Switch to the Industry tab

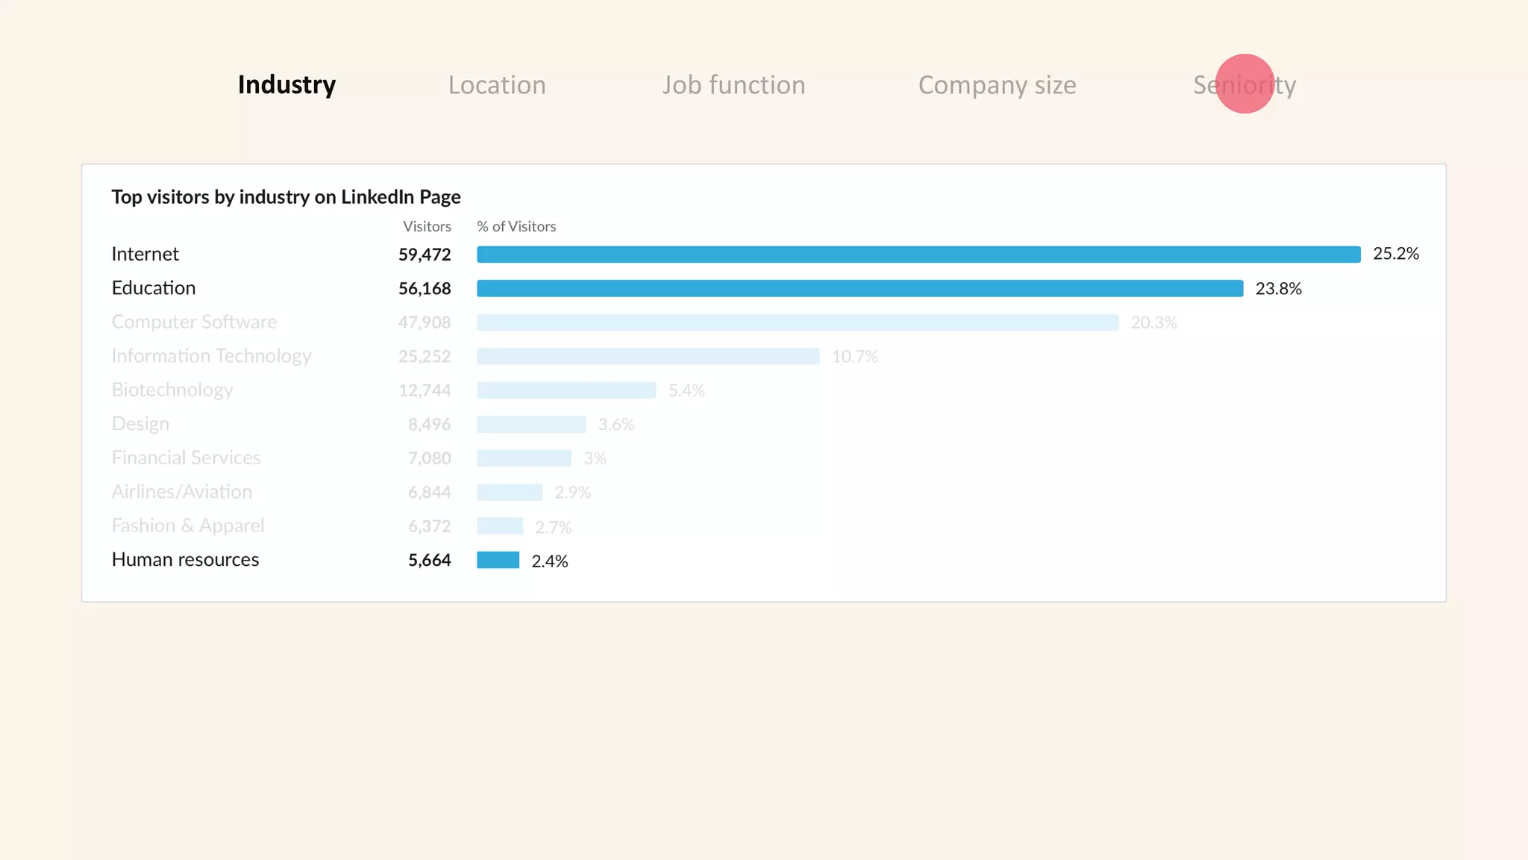pyautogui.click(x=286, y=85)
